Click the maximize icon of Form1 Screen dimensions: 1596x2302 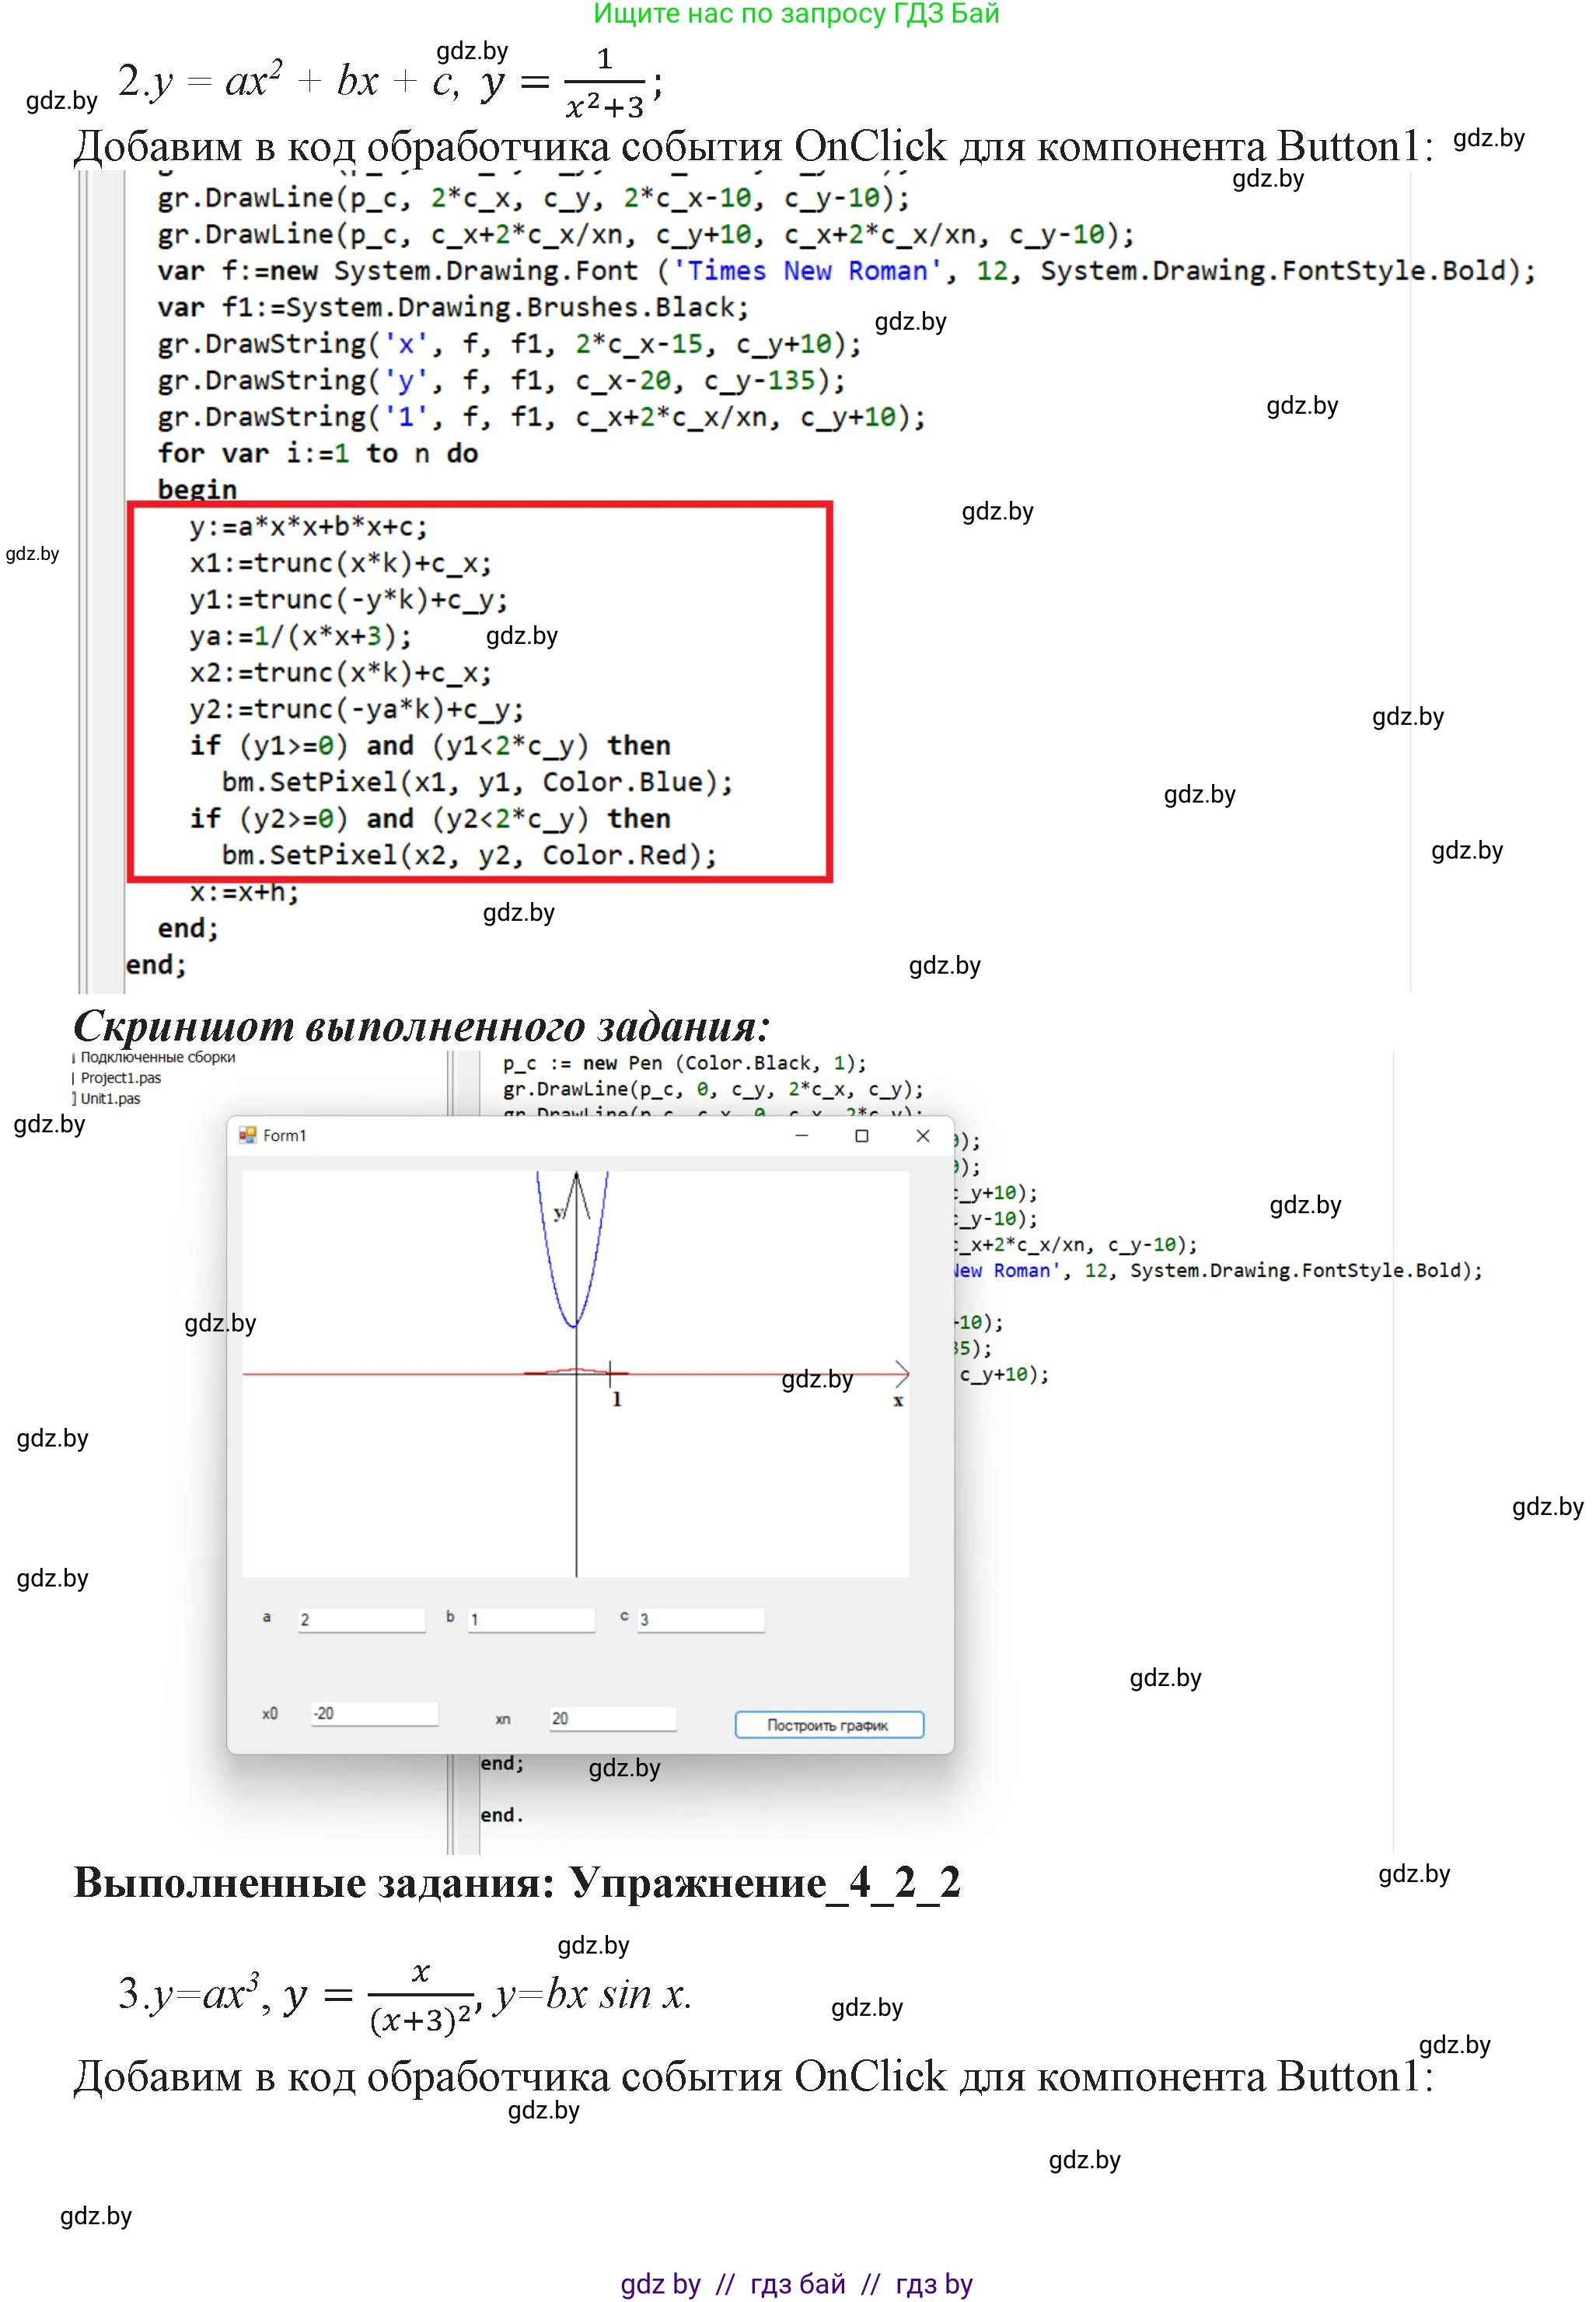863,1138
